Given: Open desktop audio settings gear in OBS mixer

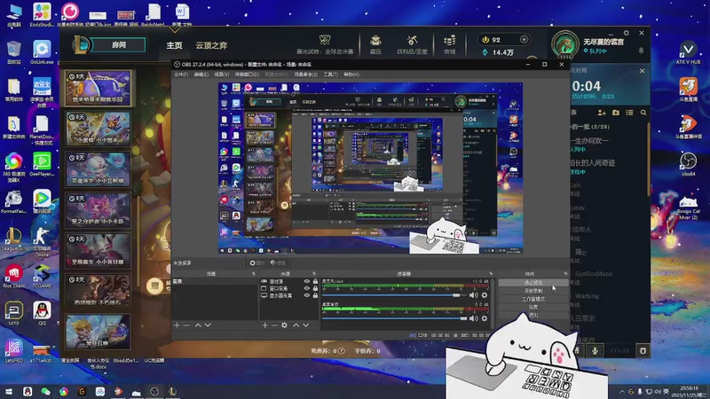Looking at the screenshot, I should tap(485, 318).
